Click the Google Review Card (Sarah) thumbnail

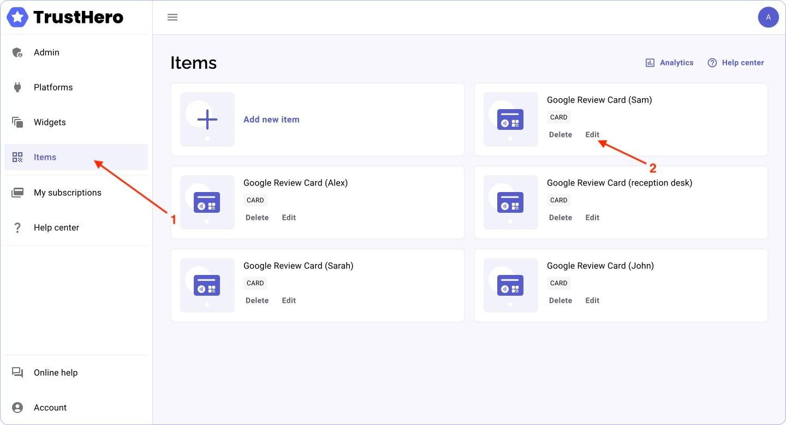coord(207,285)
